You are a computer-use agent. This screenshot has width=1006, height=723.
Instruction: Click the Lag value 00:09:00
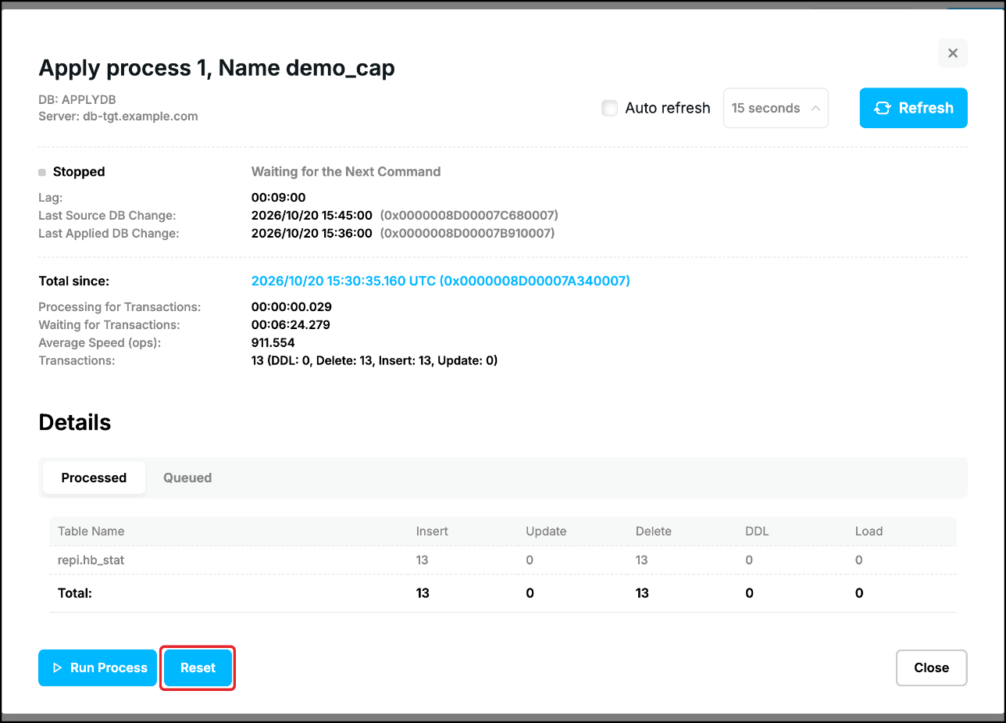[278, 198]
